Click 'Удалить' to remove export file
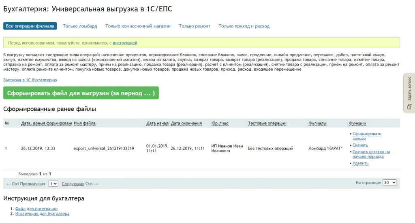415x223 pixels. [360, 163]
